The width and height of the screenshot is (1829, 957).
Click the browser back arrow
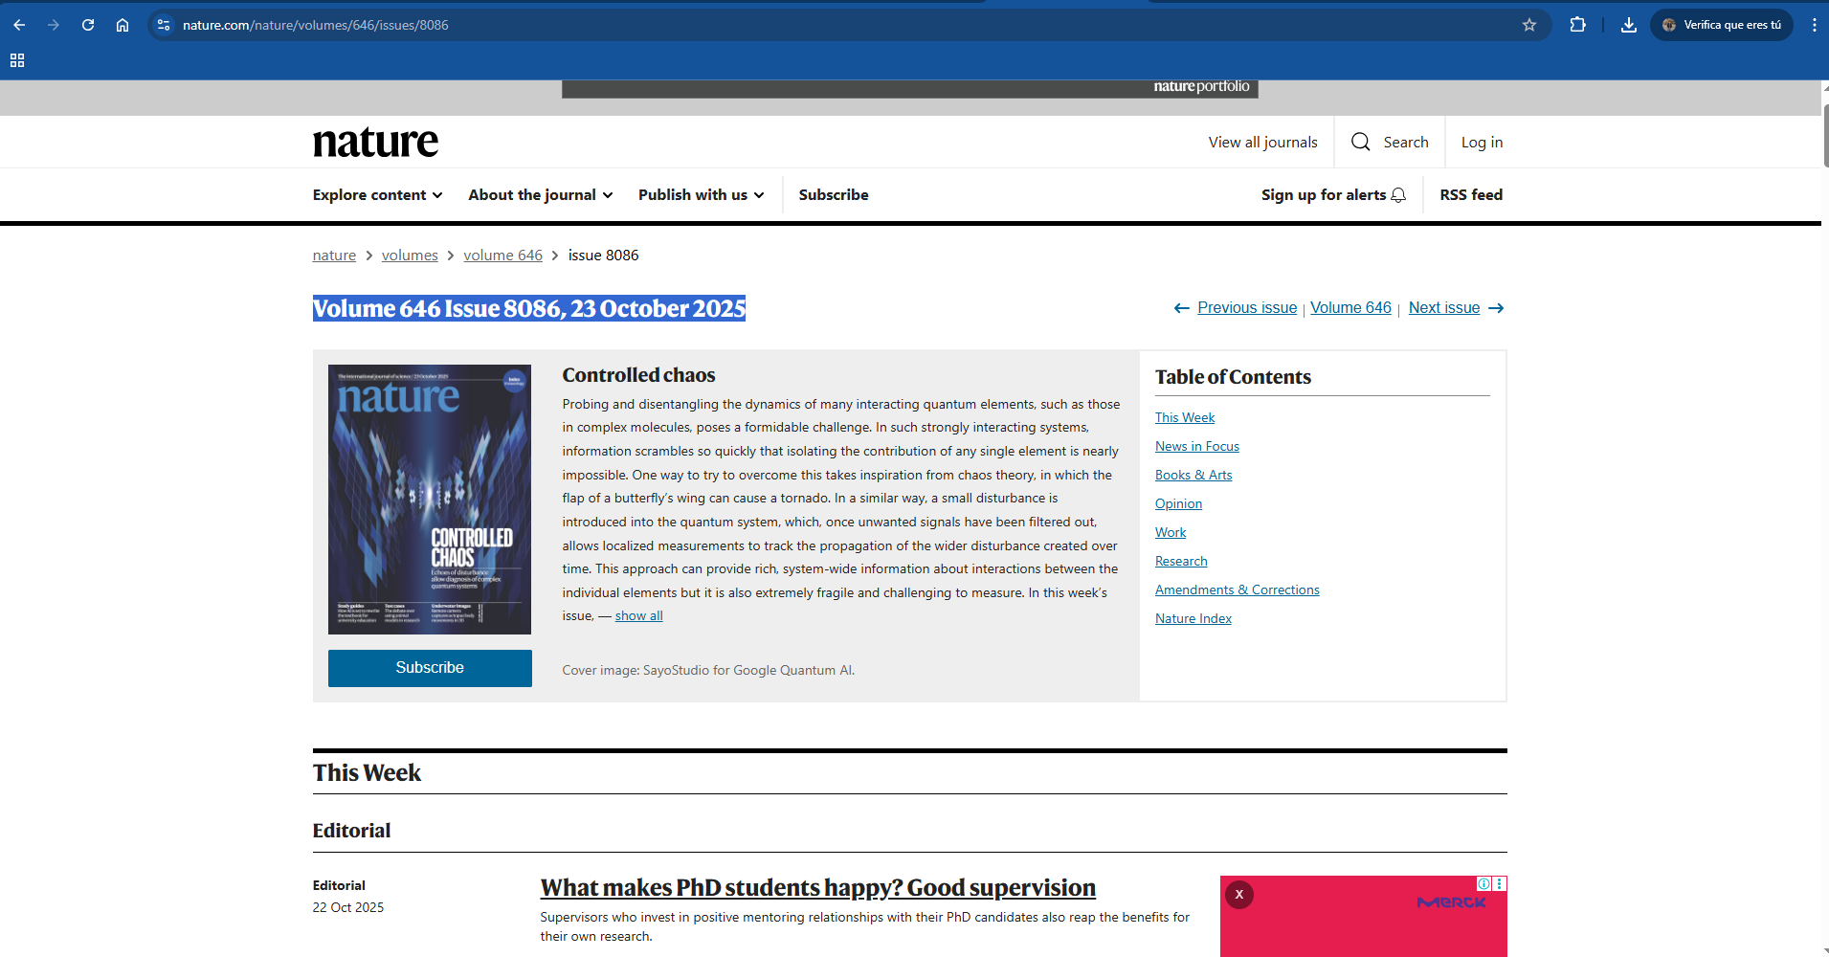[x=19, y=25]
